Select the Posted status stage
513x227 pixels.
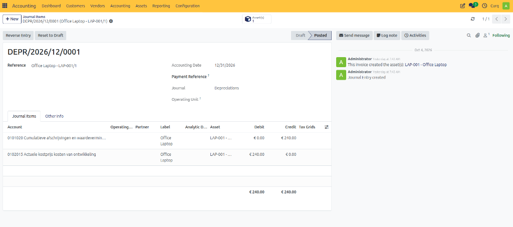click(320, 35)
